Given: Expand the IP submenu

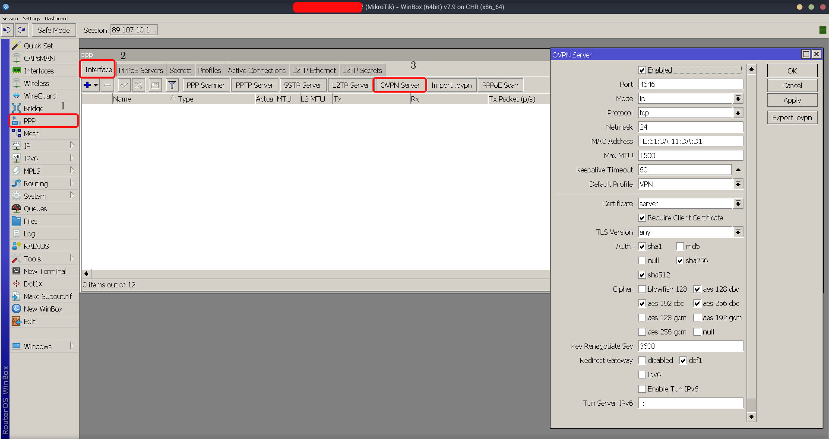Looking at the screenshot, I should click(72, 146).
